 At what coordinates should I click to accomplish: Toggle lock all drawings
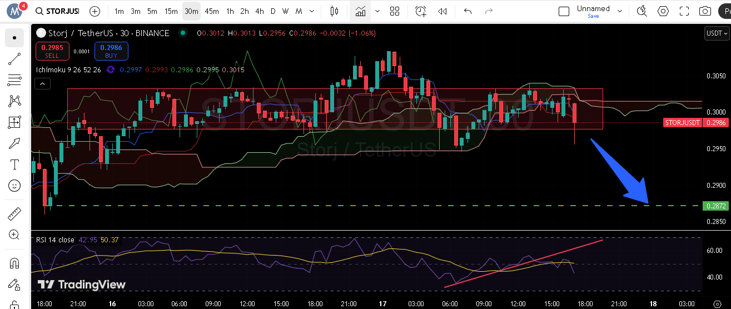pos(14,283)
